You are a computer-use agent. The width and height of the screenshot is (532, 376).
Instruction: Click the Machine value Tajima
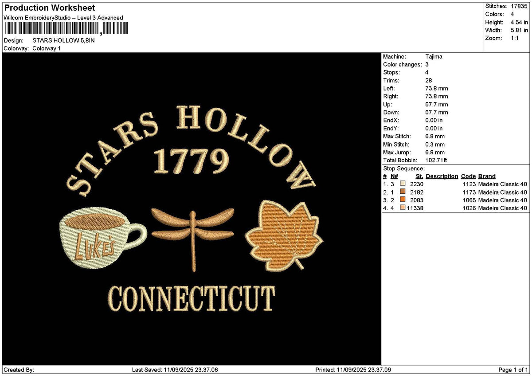coord(434,56)
